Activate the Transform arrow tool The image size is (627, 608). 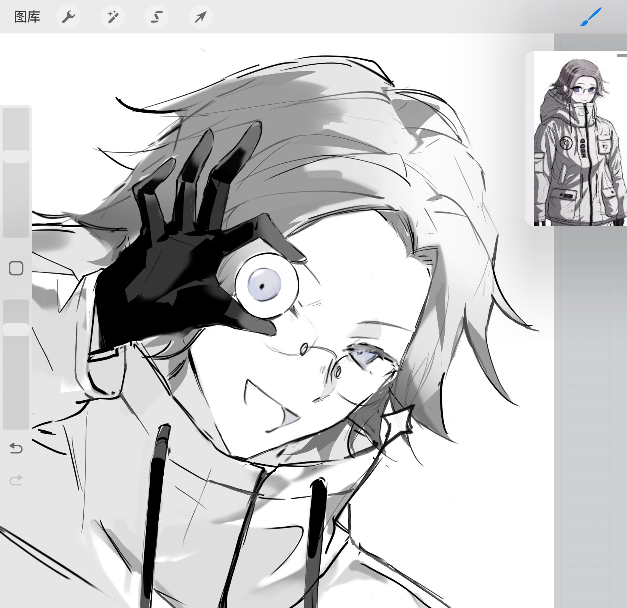201,17
